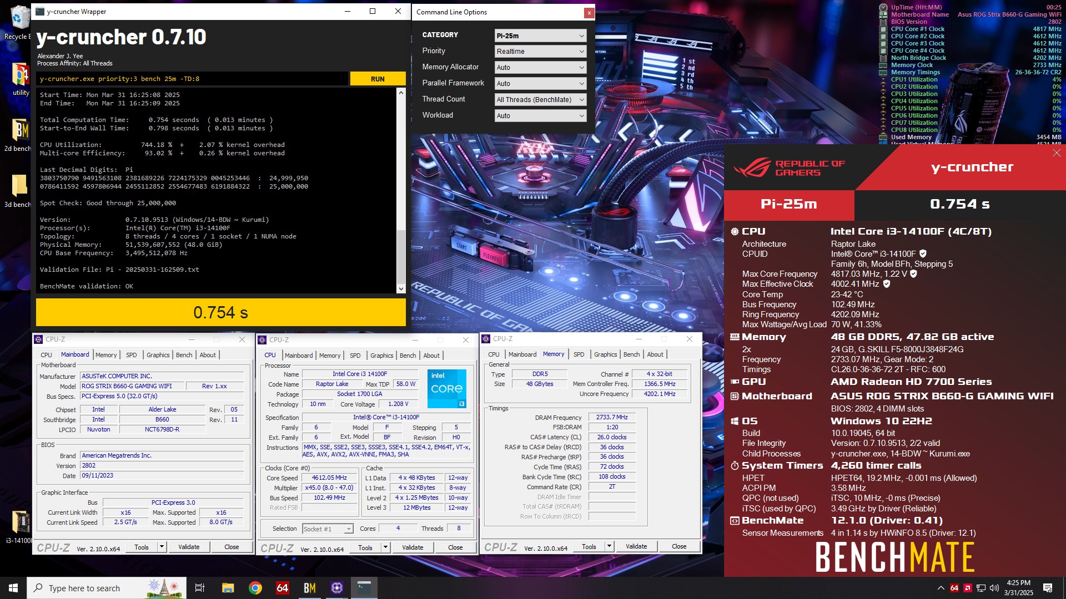Open the Parallel Framework dropdown

540,83
